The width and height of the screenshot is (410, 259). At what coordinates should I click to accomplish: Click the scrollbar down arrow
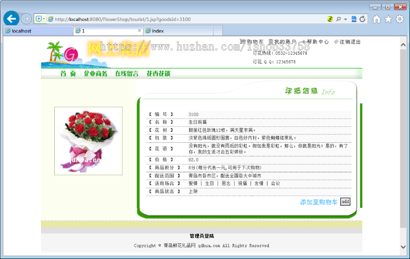403,246
